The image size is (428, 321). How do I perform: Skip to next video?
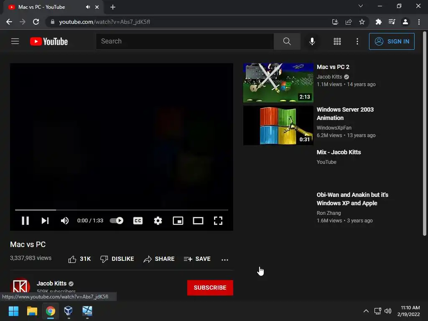point(45,221)
